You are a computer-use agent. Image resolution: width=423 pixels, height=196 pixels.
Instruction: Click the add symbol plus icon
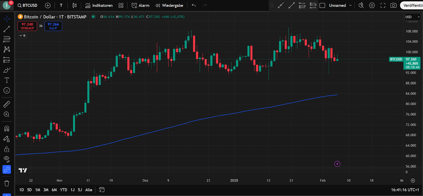coord(48,5)
